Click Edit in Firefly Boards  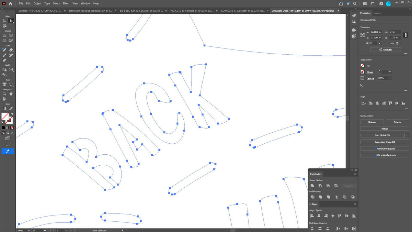[385, 155]
